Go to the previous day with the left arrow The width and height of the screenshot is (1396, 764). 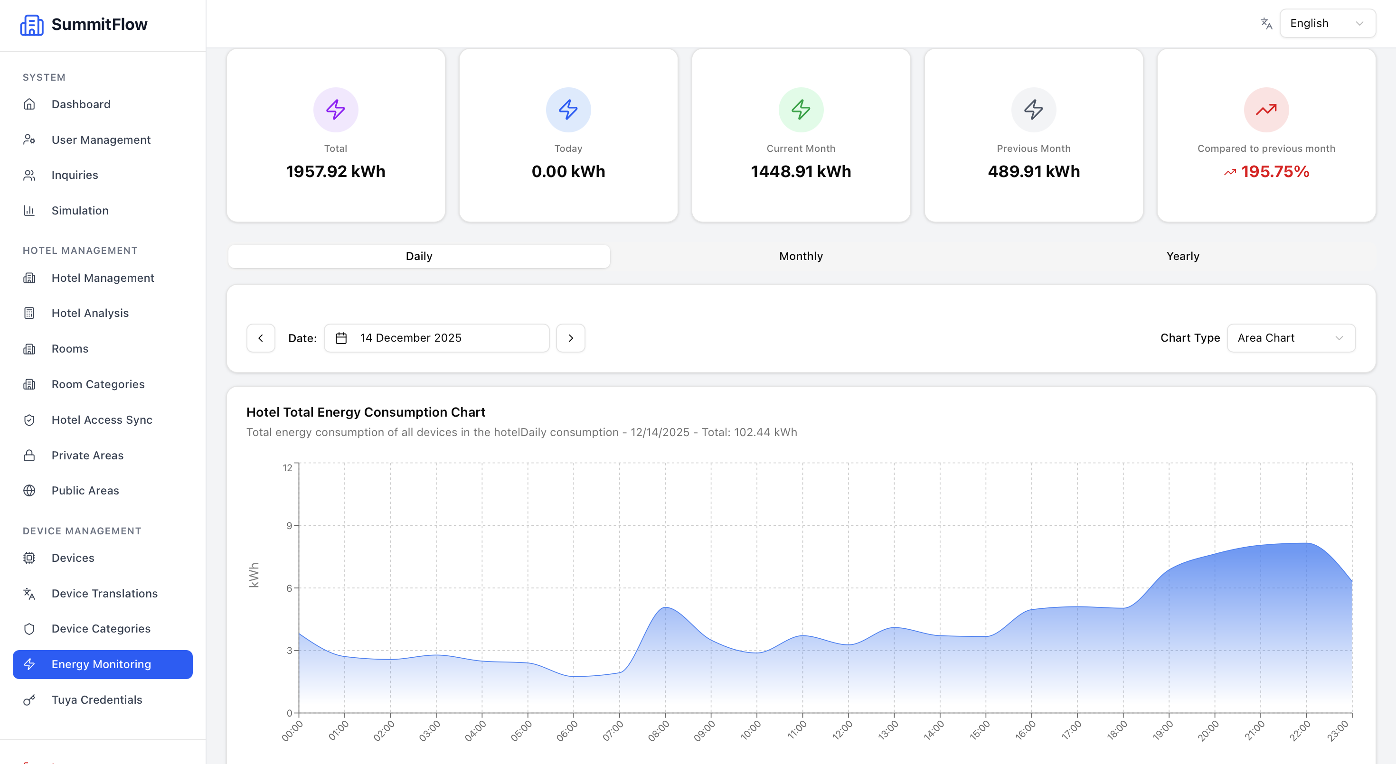click(261, 338)
